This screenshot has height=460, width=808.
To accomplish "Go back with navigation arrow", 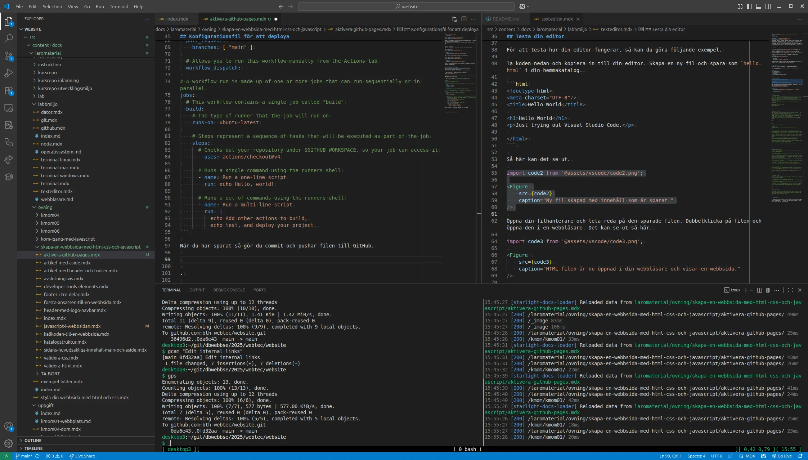I will click(281, 6).
